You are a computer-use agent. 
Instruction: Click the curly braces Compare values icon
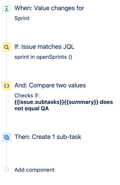tap(7, 86)
